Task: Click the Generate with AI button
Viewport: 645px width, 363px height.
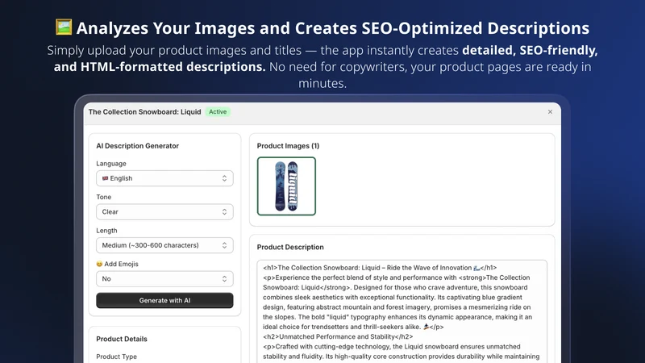Action: tap(164, 300)
